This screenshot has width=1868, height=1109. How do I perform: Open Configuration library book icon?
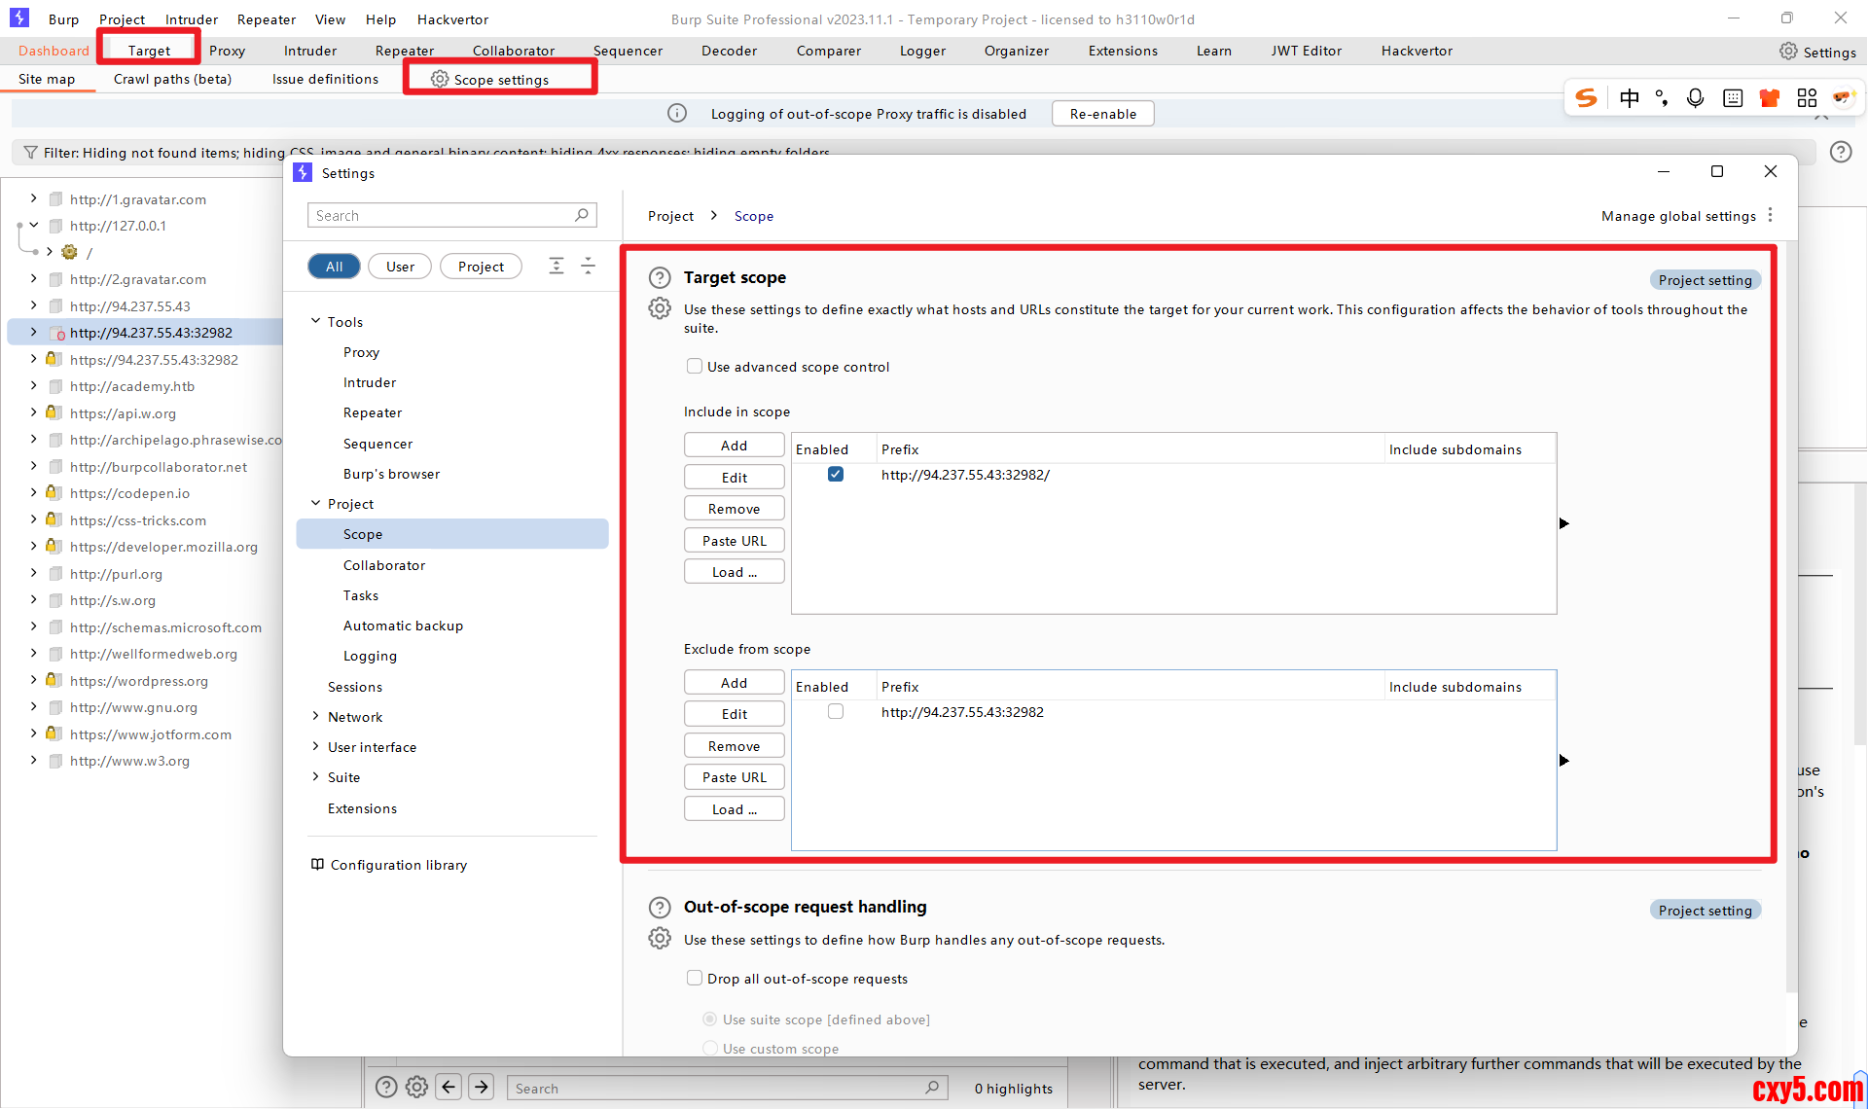[x=317, y=864]
